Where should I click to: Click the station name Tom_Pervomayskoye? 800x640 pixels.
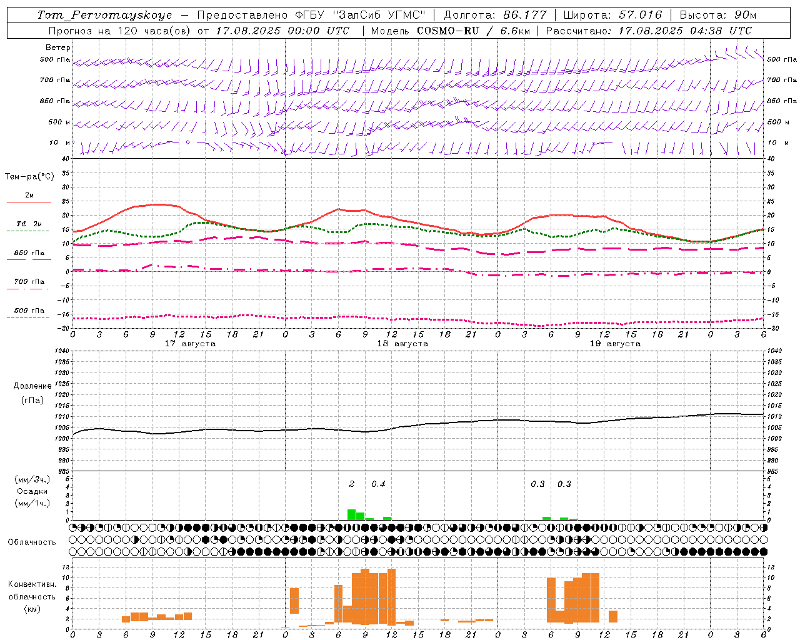[x=104, y=15]
